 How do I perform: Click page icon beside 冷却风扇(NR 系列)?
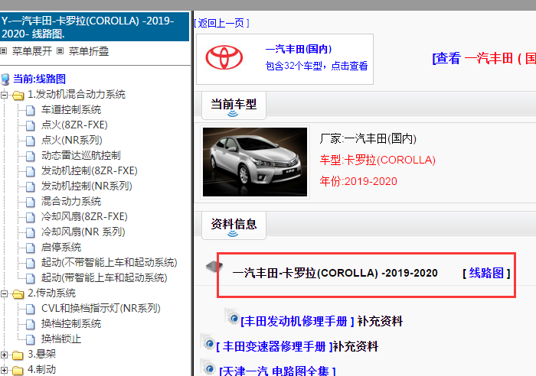coord(31,232)
